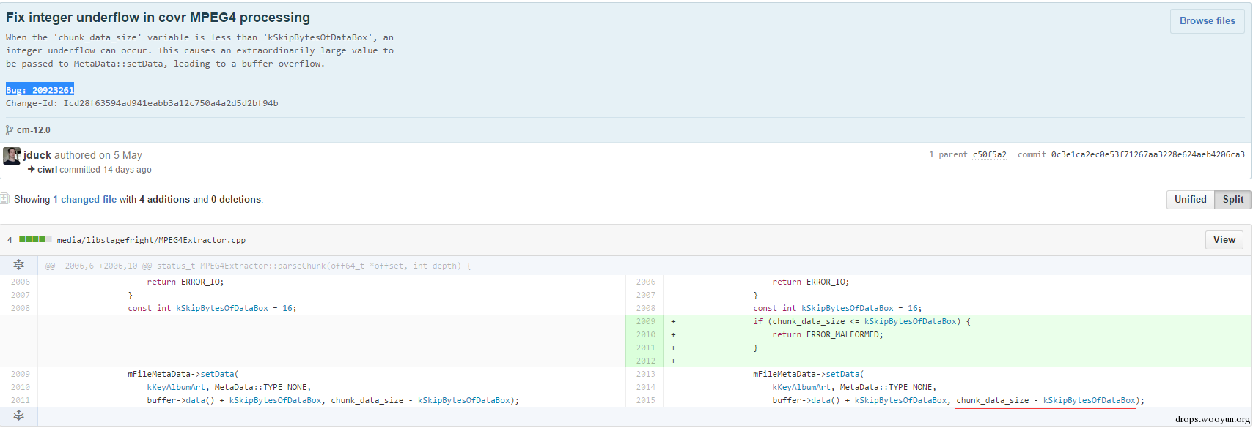The width and height of the screenshot is (1253, 428).
Task: Switch to Unified diff view
Action: (x=1190, y=200)
